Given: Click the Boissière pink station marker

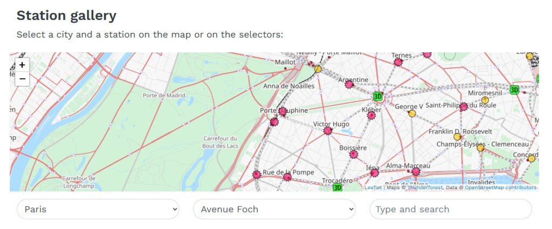Looking at the screenshot, I should 354,155.
